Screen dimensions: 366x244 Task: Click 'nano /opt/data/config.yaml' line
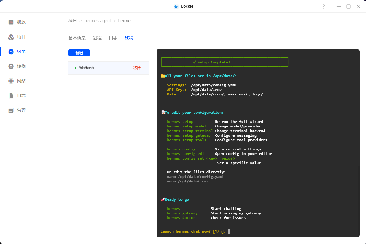point(195,177)
